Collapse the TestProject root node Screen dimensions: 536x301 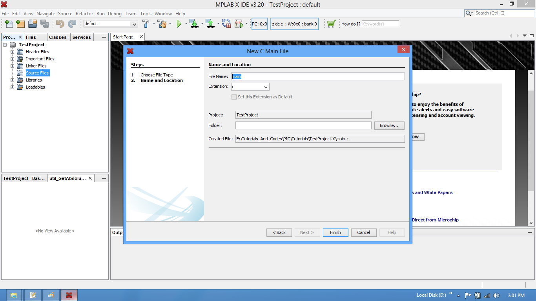(5, 45)
